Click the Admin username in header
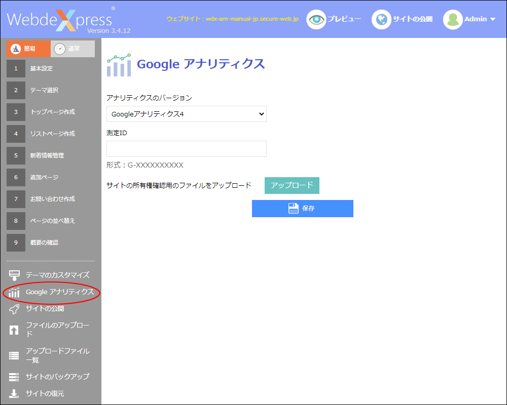 coord(476,19)
